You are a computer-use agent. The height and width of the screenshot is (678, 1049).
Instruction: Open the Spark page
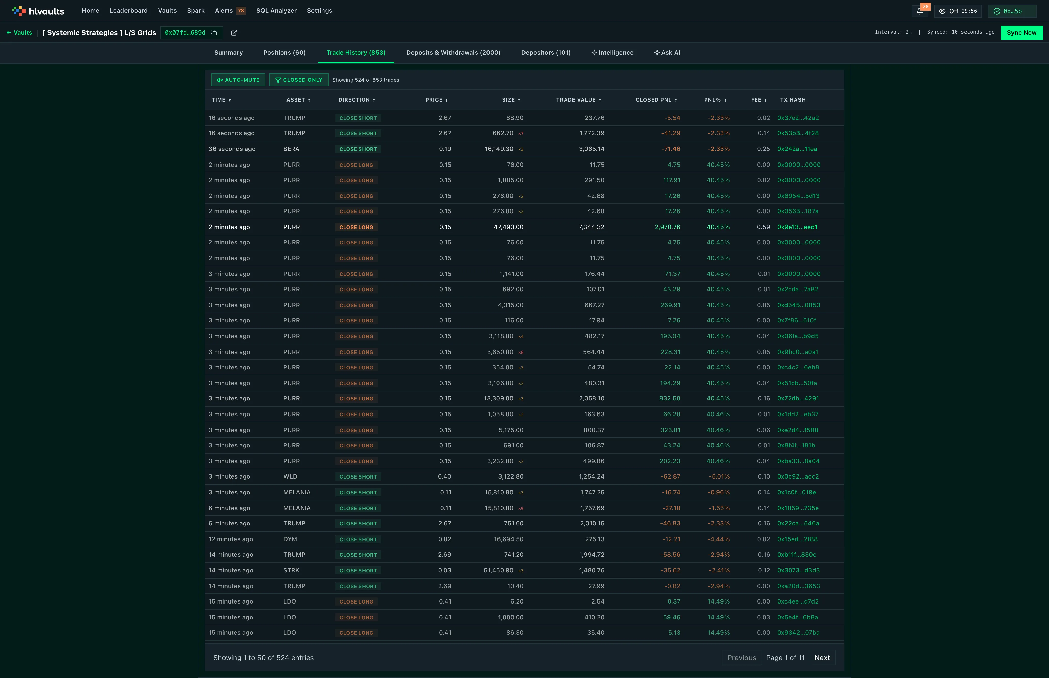[196, 10]
